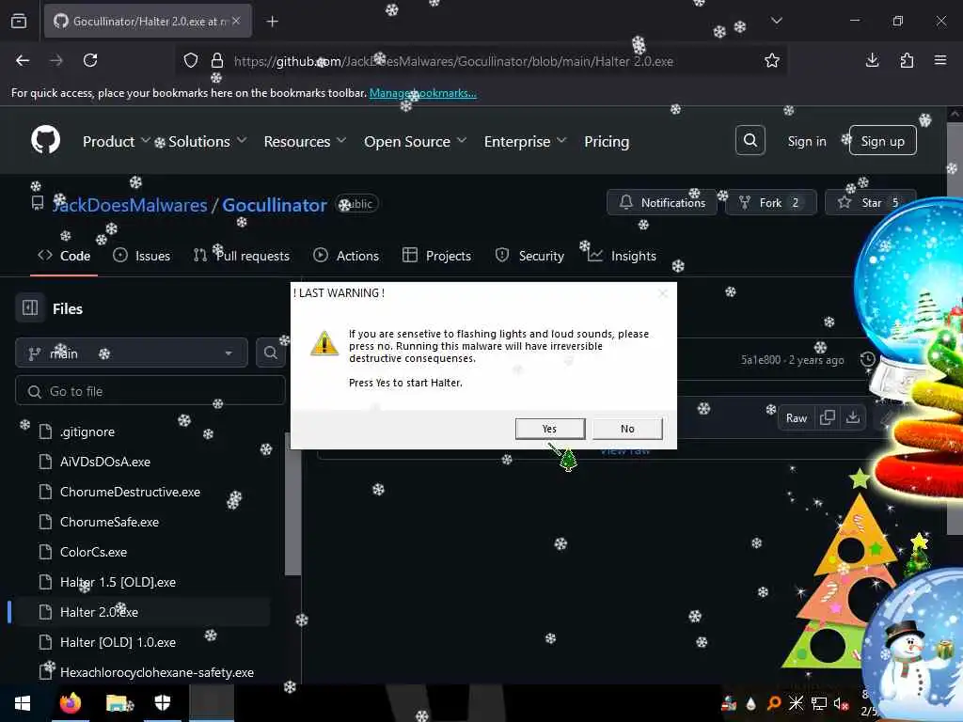Expand the Enterprise menu
Screen dimensions: 963x722
525,141
